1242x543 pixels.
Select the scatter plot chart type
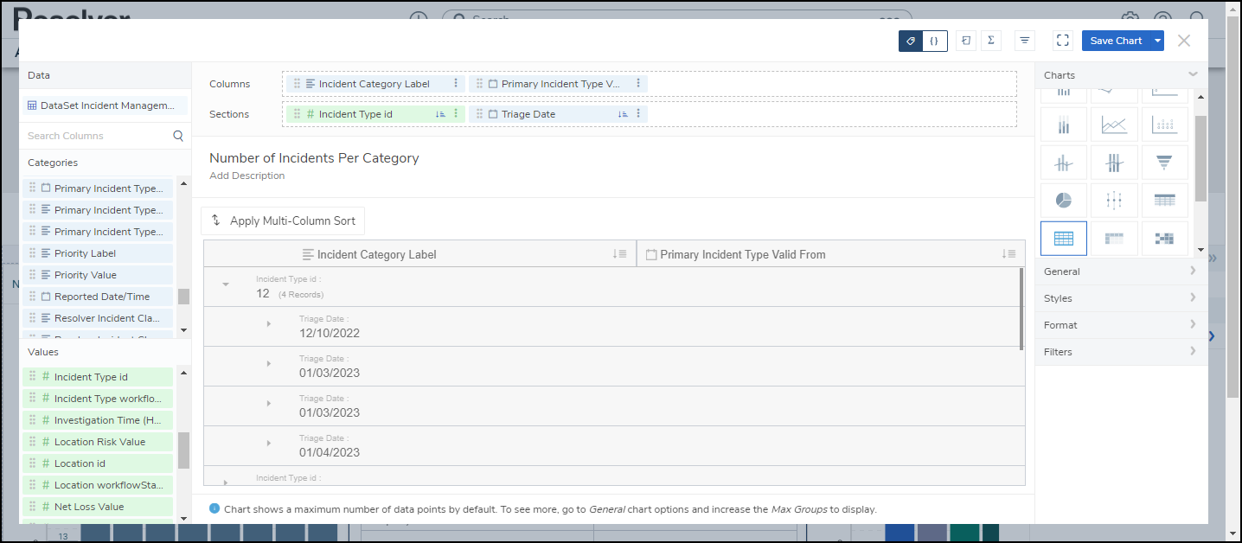[1165, 125]
